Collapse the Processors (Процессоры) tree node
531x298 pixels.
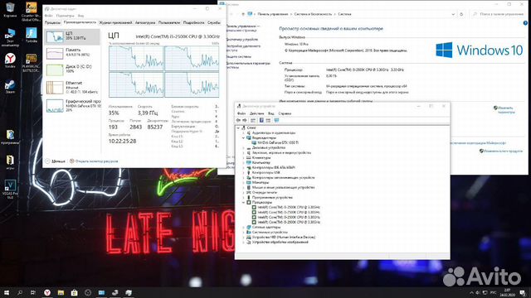click(x=243, y=202)
